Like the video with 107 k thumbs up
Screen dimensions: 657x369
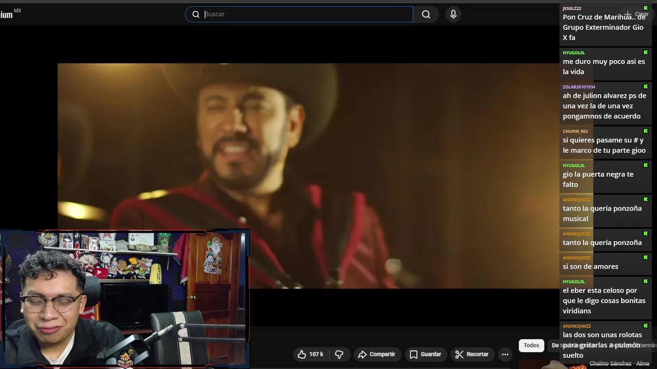coord(311,354)
